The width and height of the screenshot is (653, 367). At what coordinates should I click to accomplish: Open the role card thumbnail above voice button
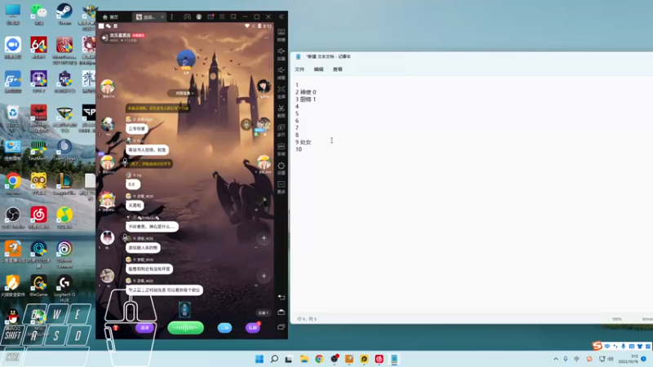pos(185,310)
